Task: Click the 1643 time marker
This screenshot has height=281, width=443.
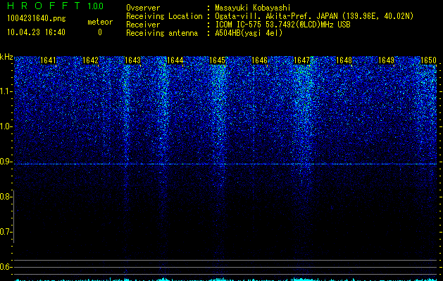Action: click(x=132, y=60)
